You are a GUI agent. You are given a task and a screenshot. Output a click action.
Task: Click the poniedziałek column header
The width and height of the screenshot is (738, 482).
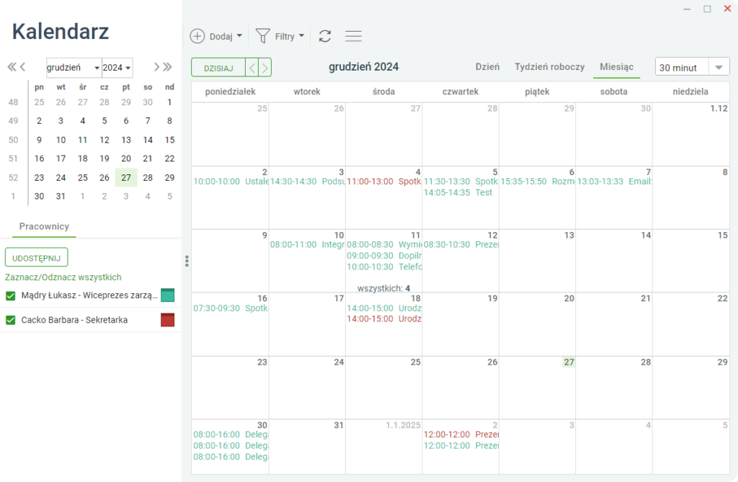[x=230, y=92]
